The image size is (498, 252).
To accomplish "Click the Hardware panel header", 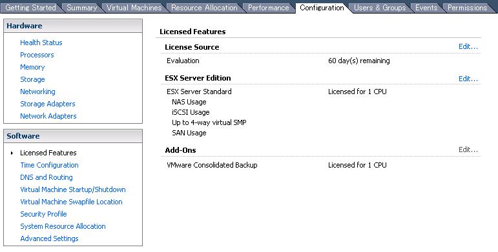I will (x=73, y=26).
